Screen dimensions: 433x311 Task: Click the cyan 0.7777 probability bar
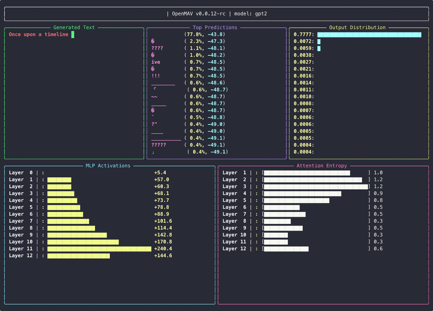tap(369, 35)
